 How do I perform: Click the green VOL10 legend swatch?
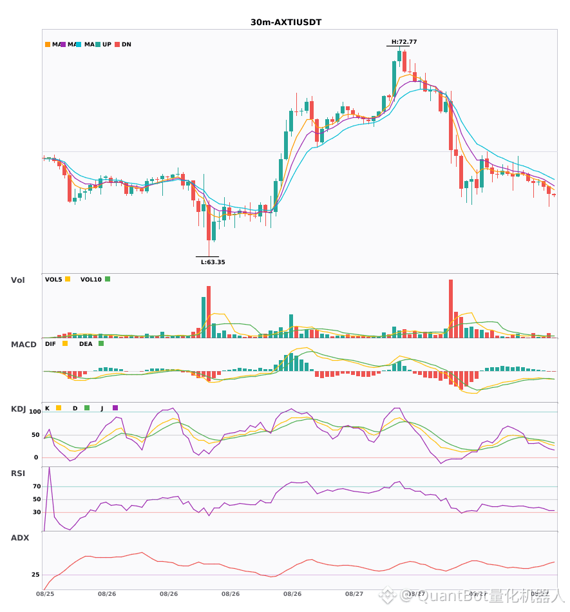point(108,279)
